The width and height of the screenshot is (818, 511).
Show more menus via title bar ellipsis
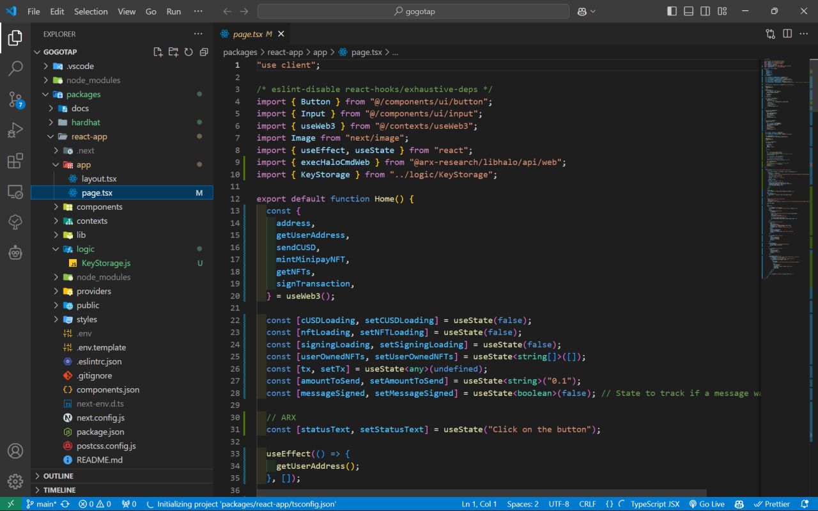(x=198, y=12)
